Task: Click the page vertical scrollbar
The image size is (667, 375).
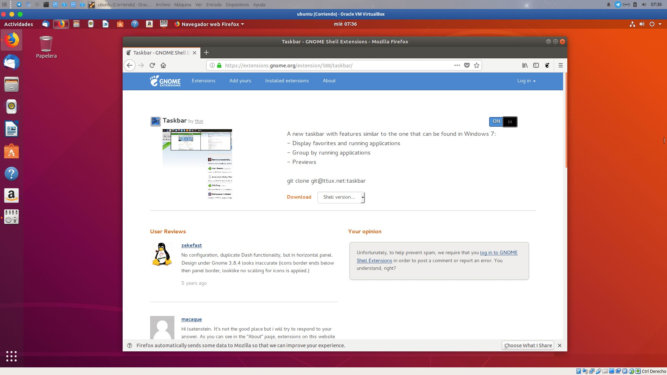Action: (566, 120)
